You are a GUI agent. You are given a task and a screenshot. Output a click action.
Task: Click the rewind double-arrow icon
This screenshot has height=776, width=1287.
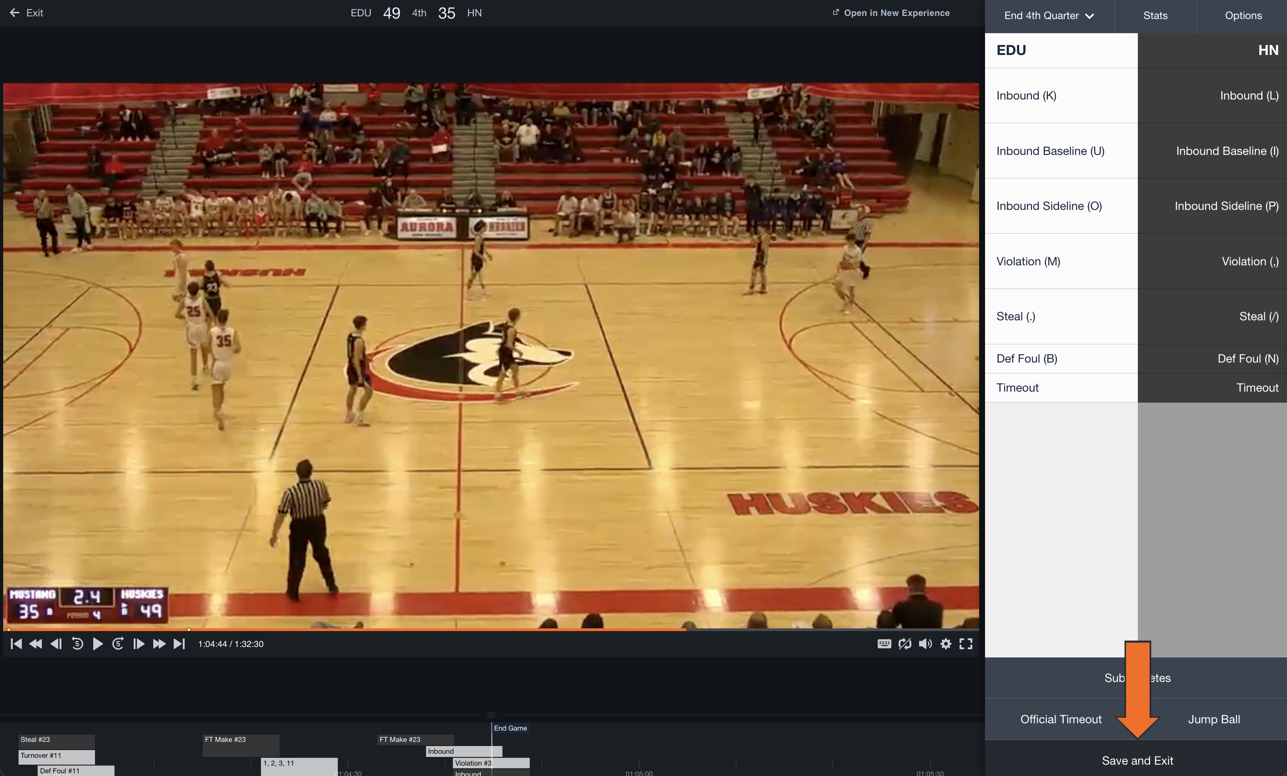point(35,644)
